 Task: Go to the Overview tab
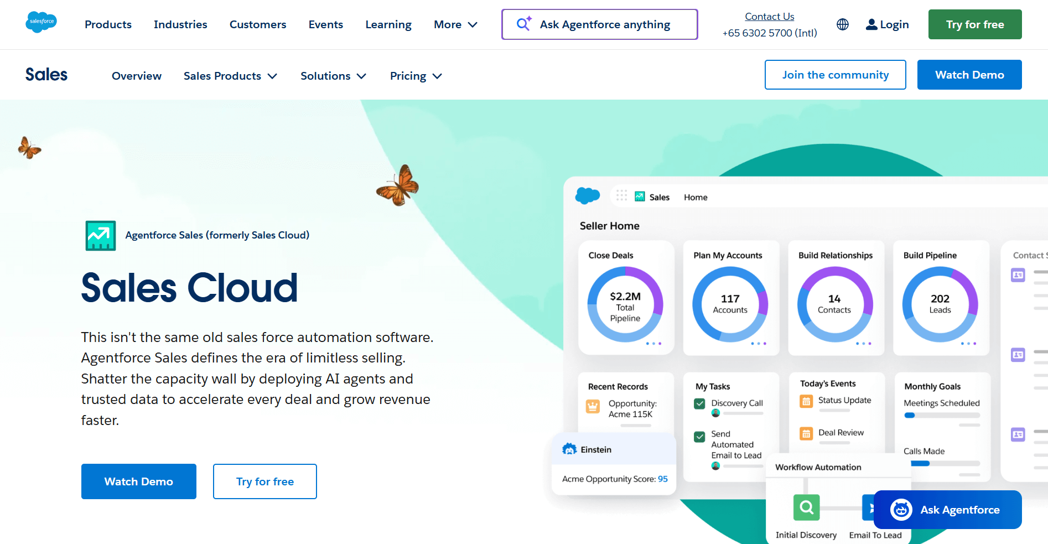(137, 76)
